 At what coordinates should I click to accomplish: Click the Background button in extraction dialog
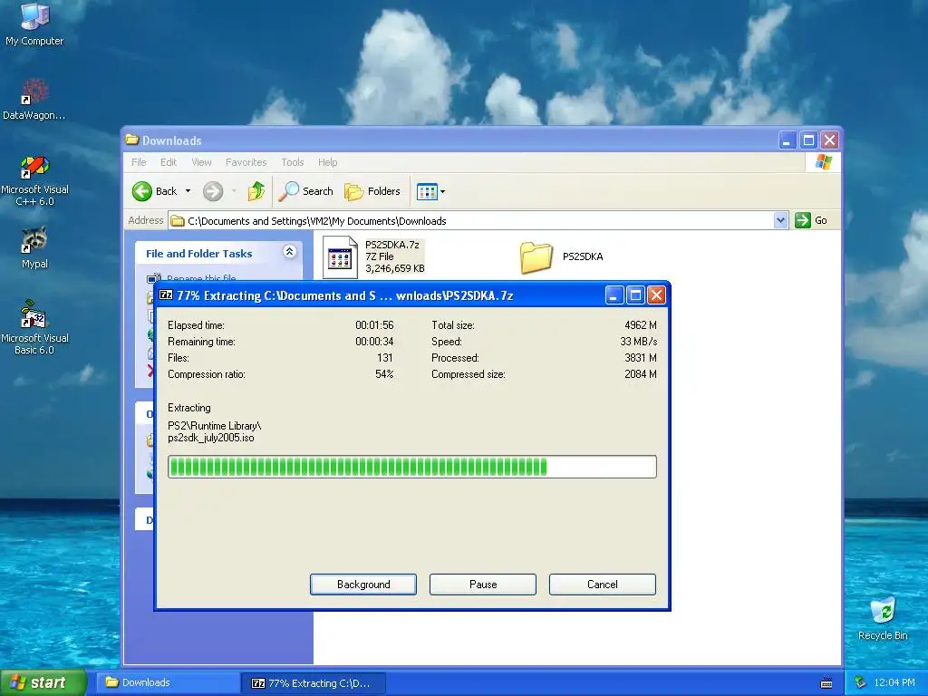(x=363, y=585)
